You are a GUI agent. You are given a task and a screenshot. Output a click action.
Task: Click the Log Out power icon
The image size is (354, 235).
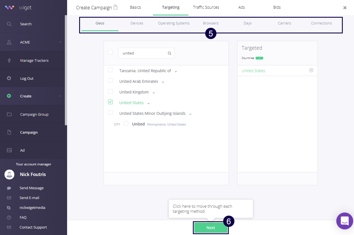[x=9, y=78]
